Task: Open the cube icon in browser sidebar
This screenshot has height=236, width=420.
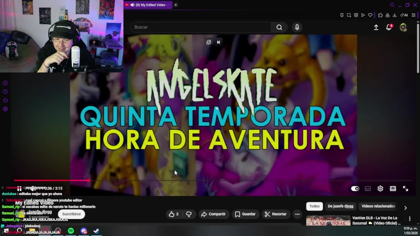Action: pyautogui.click(x=5, y=101)
